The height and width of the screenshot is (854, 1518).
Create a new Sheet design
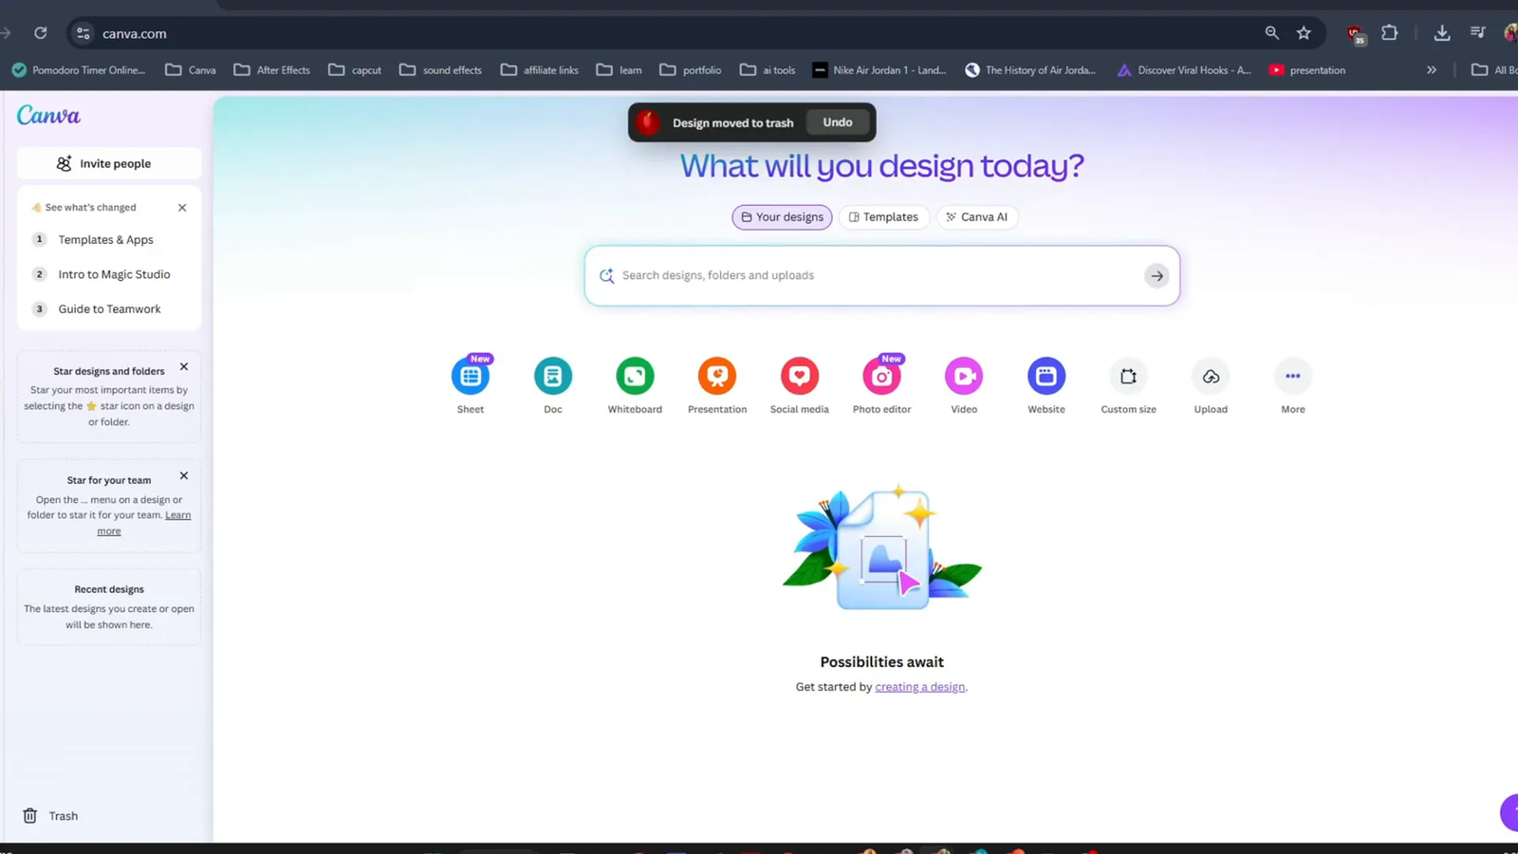pyautogui.click(x=471, y=377)
